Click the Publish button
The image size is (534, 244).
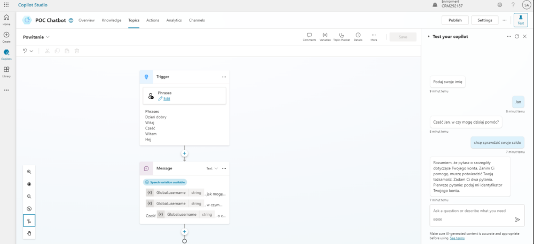[455, 20]
